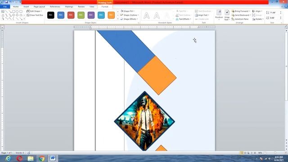
Task: Select the Format tab under Drawing Tools
Action: point(105,7)
